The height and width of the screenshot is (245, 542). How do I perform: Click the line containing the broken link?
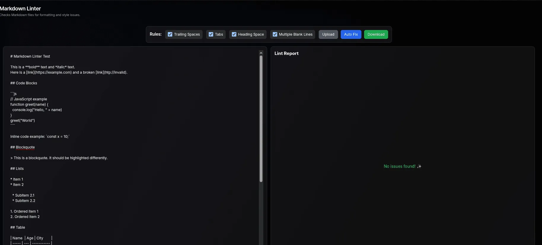pyautogui.click(x=69, y=72)
